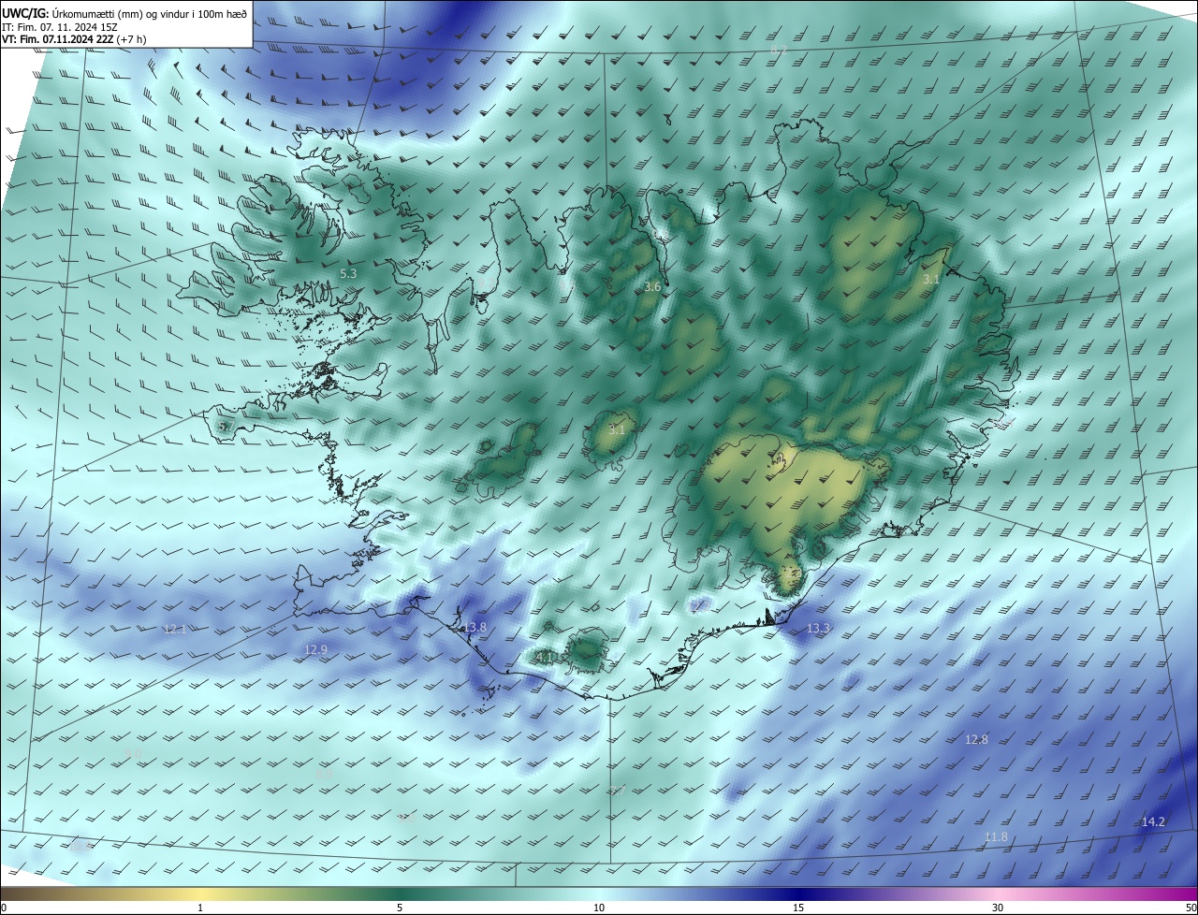Click the 12.8 value label
Image resolution: width=1198 pixels, height=915 pixels.
(x=976, y=739)
